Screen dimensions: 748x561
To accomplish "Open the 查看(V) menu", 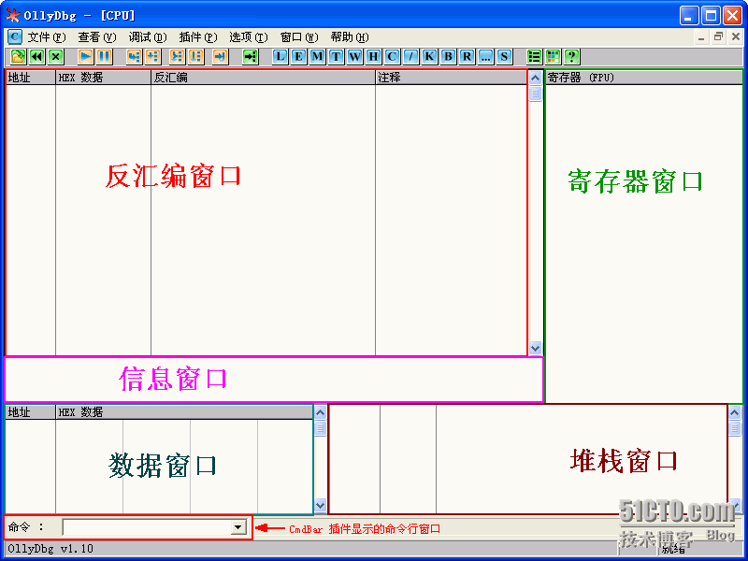I will [97, 37].
